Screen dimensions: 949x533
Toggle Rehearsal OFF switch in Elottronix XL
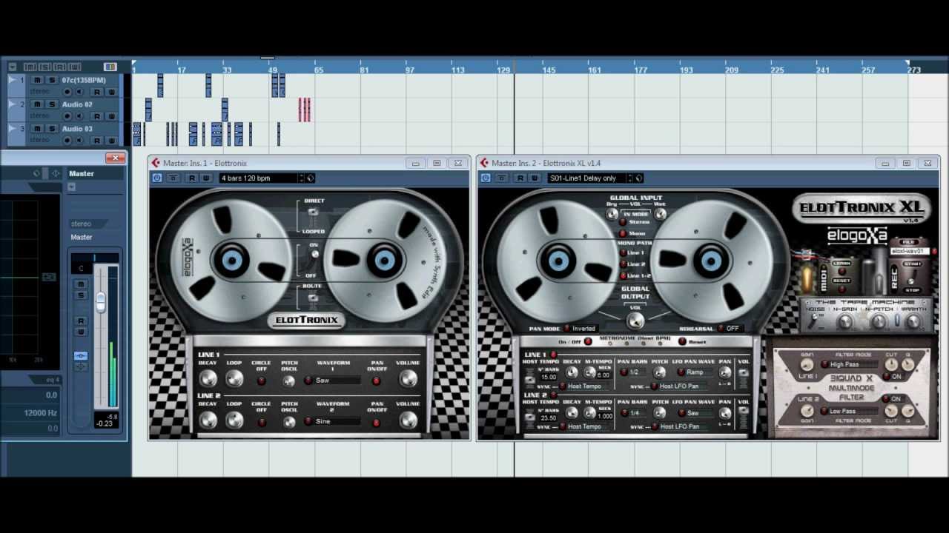(721, 328)
